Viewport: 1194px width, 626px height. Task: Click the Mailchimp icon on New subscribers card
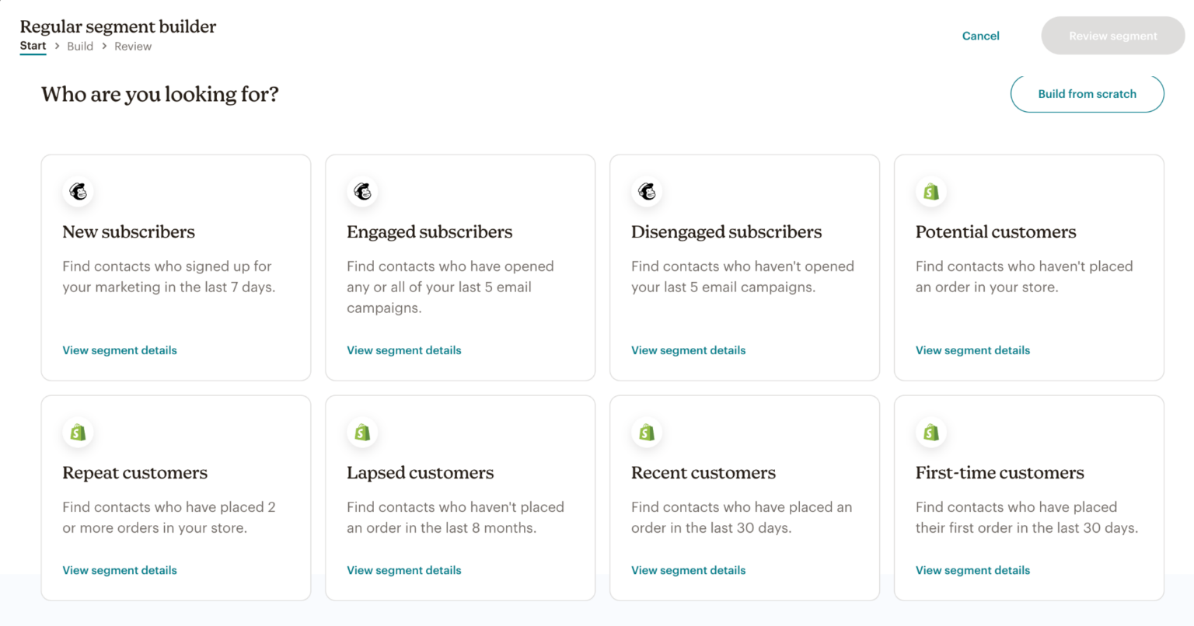[x=78, y=191]
